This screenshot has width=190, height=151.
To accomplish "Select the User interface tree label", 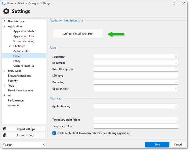I will tap(16, 21).
